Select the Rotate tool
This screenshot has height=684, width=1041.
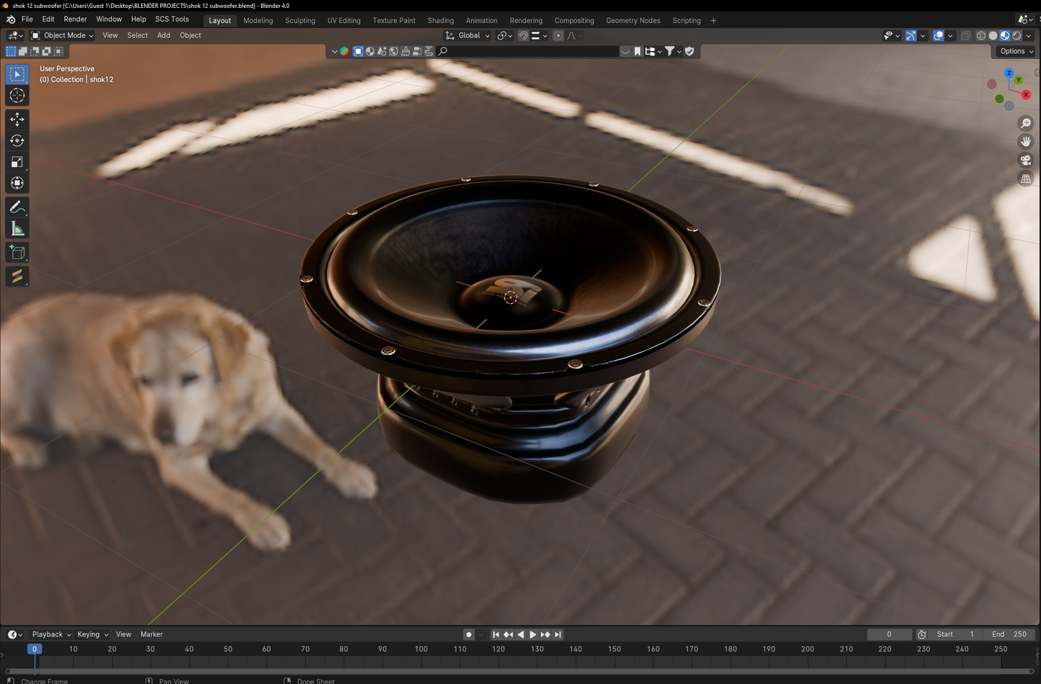point(17,141)
